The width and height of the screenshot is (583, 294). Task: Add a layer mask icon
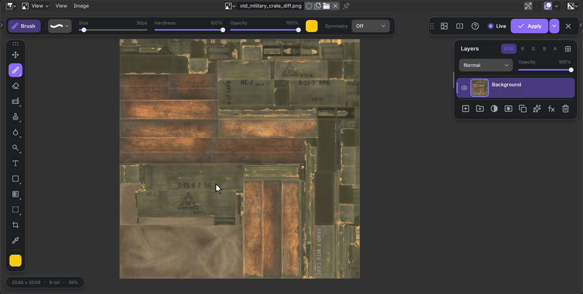point(508,109)
